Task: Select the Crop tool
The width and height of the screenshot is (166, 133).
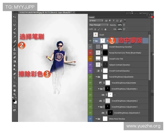Action: click(x=14, y=33)
